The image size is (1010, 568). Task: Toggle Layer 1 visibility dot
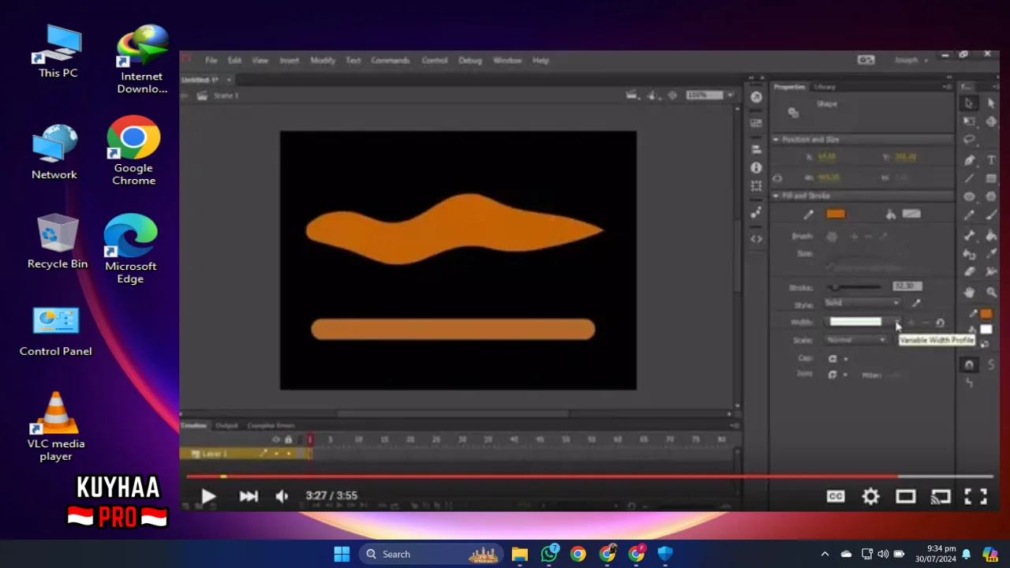tap(276, 454)
